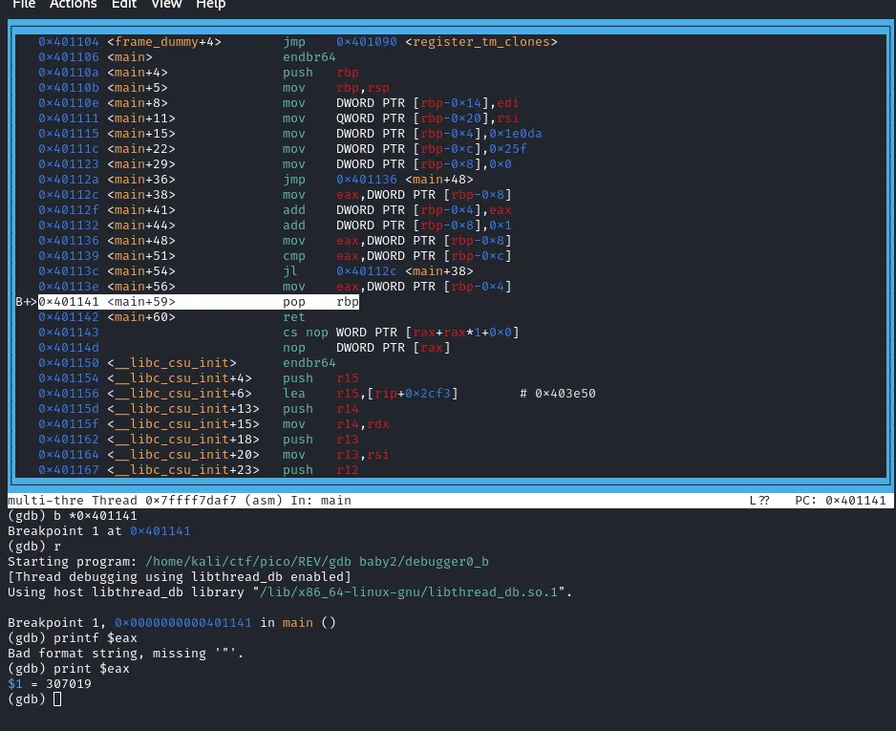
Task: Open the Help menu
Action: coord(211,5)
